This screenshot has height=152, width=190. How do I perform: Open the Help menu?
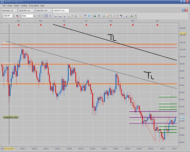(42, 6)
